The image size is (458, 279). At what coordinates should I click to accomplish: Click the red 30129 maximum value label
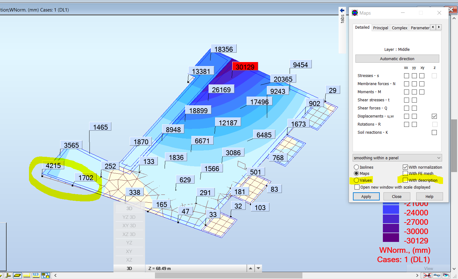tap(245, 67)
